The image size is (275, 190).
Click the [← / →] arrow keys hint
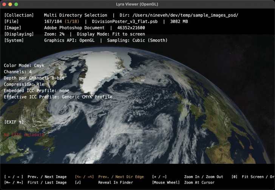pyautogui.click(x=14, y=177)
